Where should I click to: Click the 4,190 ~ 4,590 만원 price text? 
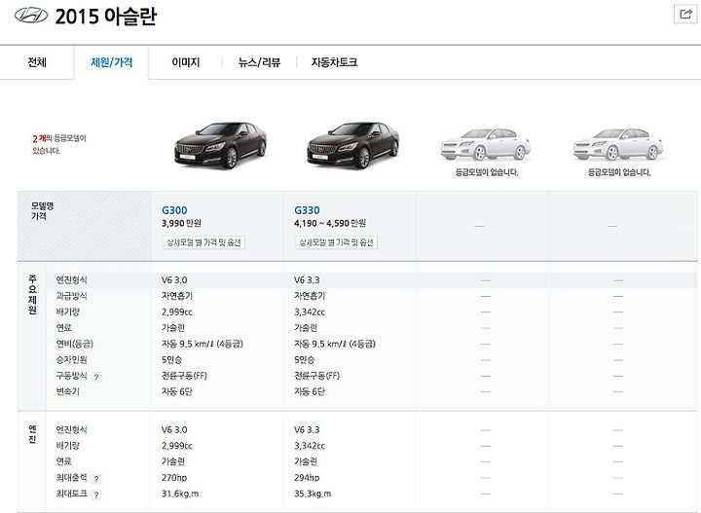click(330, 223)
